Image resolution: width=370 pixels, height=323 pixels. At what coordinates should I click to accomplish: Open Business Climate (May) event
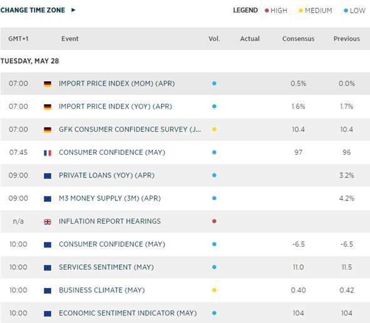click(x=101, y=290)
